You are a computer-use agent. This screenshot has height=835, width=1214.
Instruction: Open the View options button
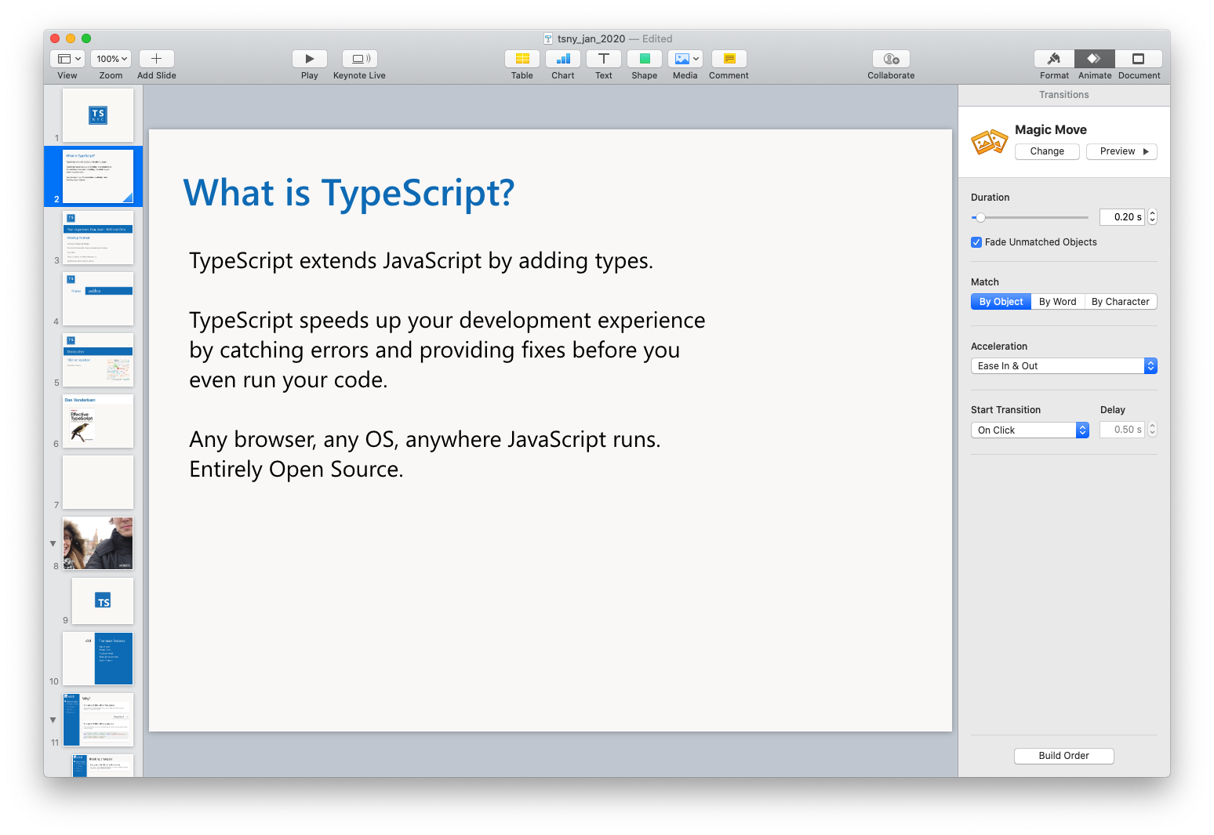click(69, 59)
